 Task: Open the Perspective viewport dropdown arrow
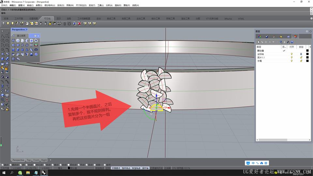click(27, 30)
